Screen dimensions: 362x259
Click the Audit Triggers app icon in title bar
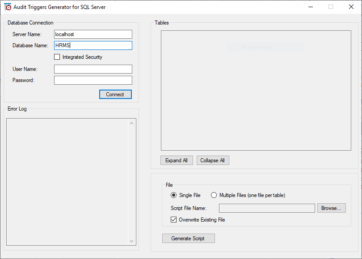[8, 7]
